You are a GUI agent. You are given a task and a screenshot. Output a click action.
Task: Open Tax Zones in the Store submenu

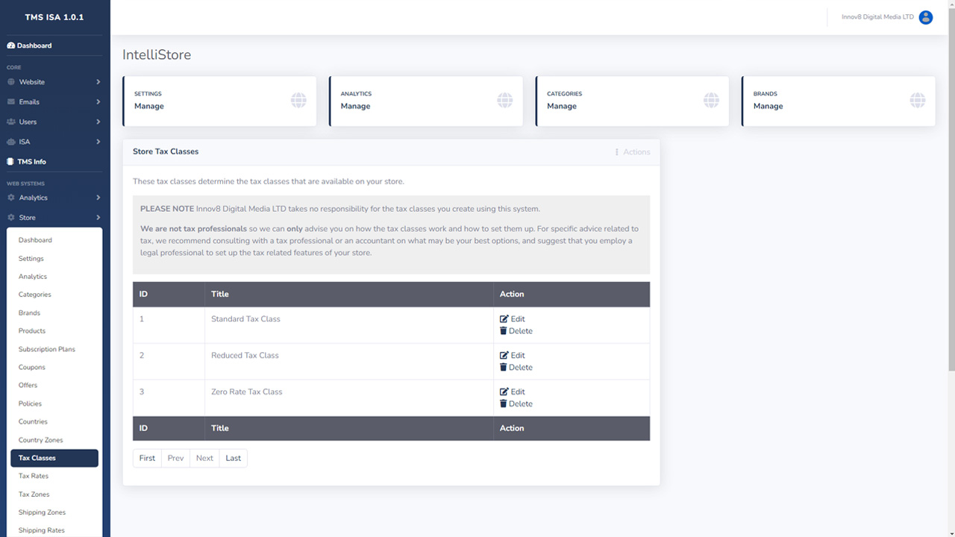click(x=54, y=494)
